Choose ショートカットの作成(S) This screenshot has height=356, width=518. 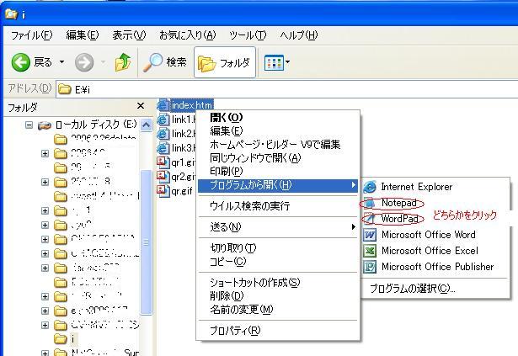278,282
